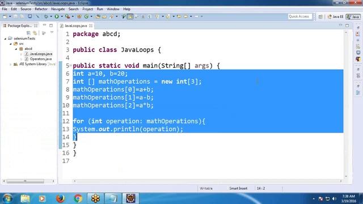Click the Back navigation arrow icon
This screenshot has width=363, height=204.
point(186,16)
